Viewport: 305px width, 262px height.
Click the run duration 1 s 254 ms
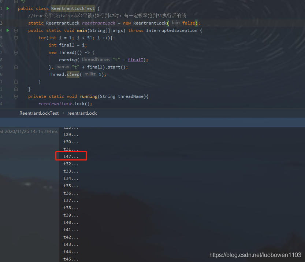(48, 132)
